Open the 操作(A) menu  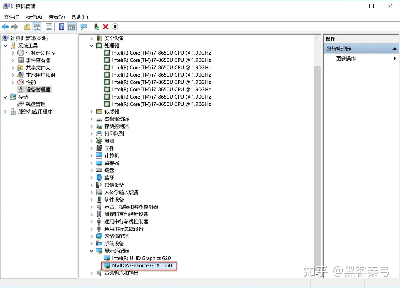point(34,17)
